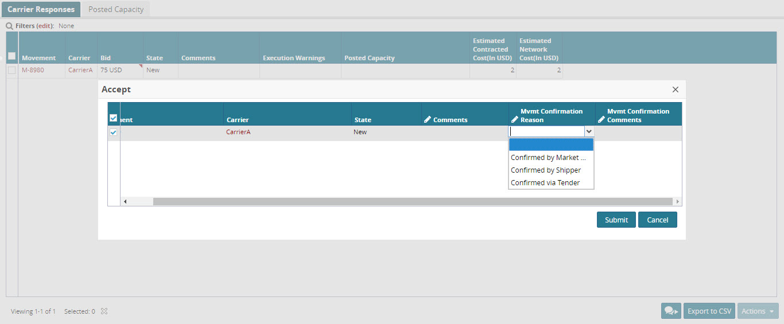Click the Mvmt Confirmation Comments cell
784x324 pixels.
click(638, 132)
